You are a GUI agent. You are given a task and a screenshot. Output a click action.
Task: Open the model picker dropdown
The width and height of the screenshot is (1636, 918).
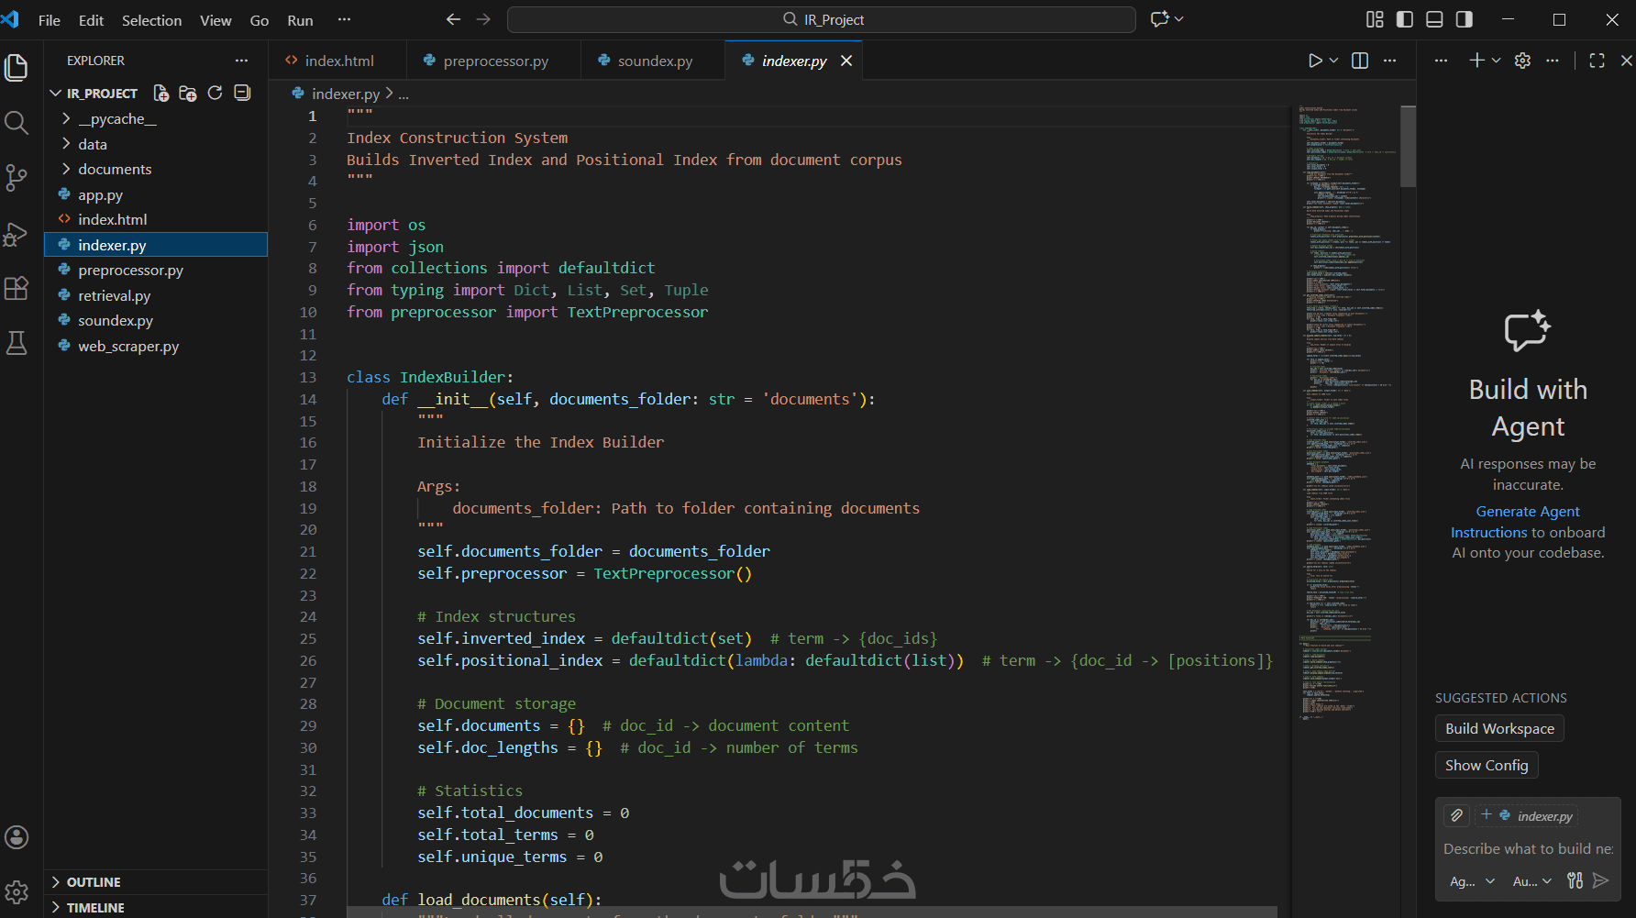coord(1532,881)
